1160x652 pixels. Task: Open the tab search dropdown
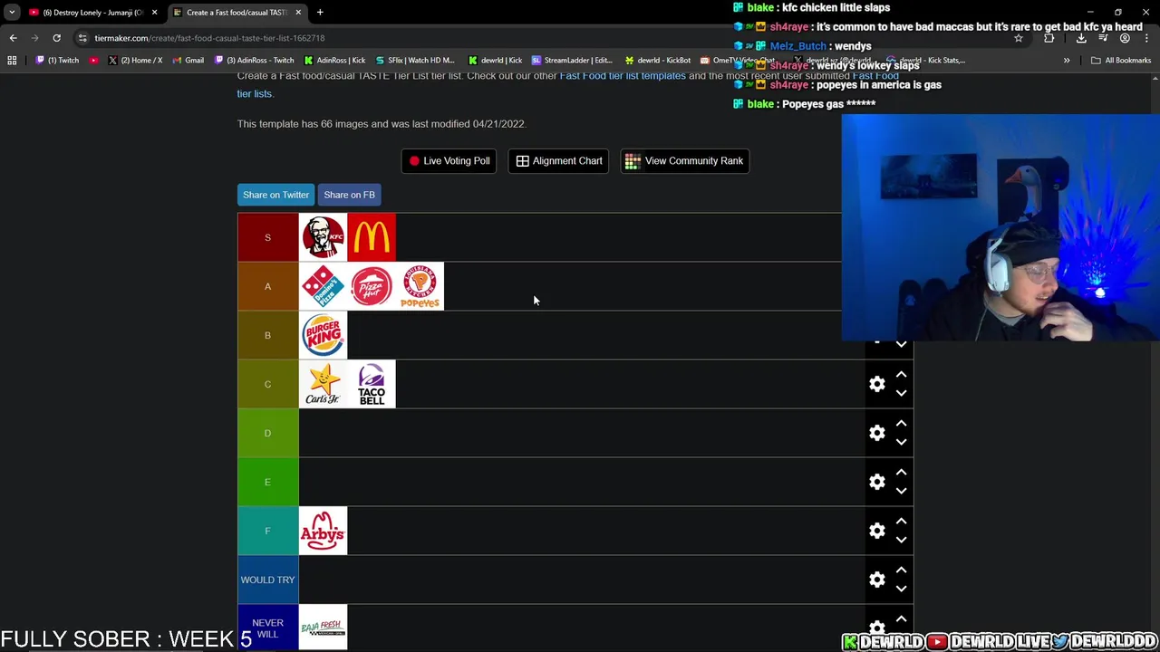[11, 13]
